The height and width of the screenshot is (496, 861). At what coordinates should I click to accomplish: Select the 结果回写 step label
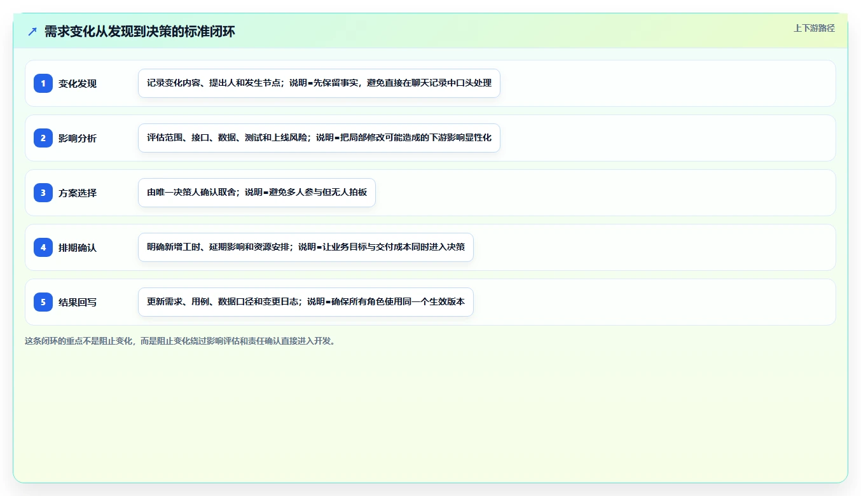pos(78,302)
